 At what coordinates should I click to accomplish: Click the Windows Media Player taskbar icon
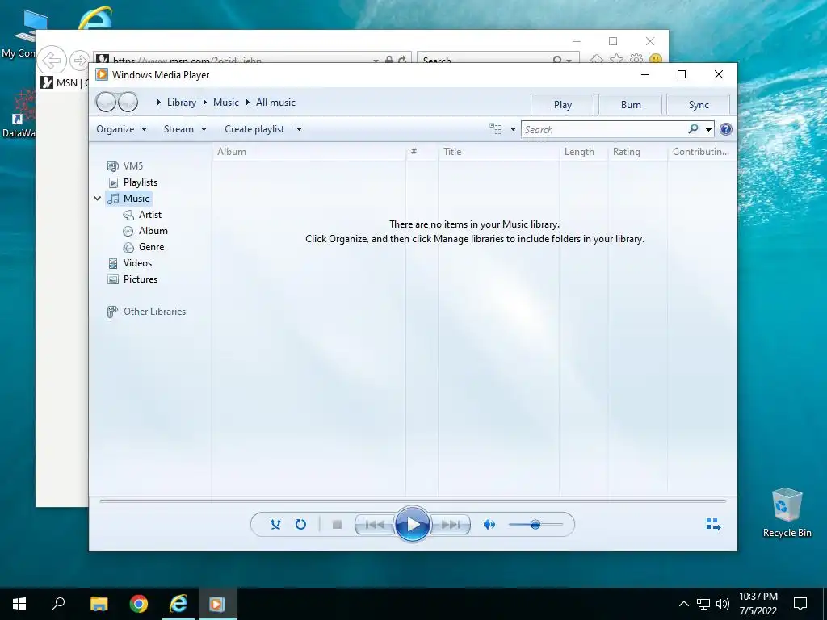[x=217, y=604]
